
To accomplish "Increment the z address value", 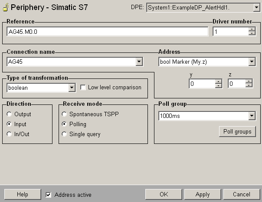I will 249,81.
